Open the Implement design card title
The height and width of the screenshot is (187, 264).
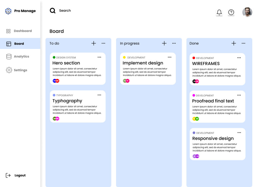(143, 63)
